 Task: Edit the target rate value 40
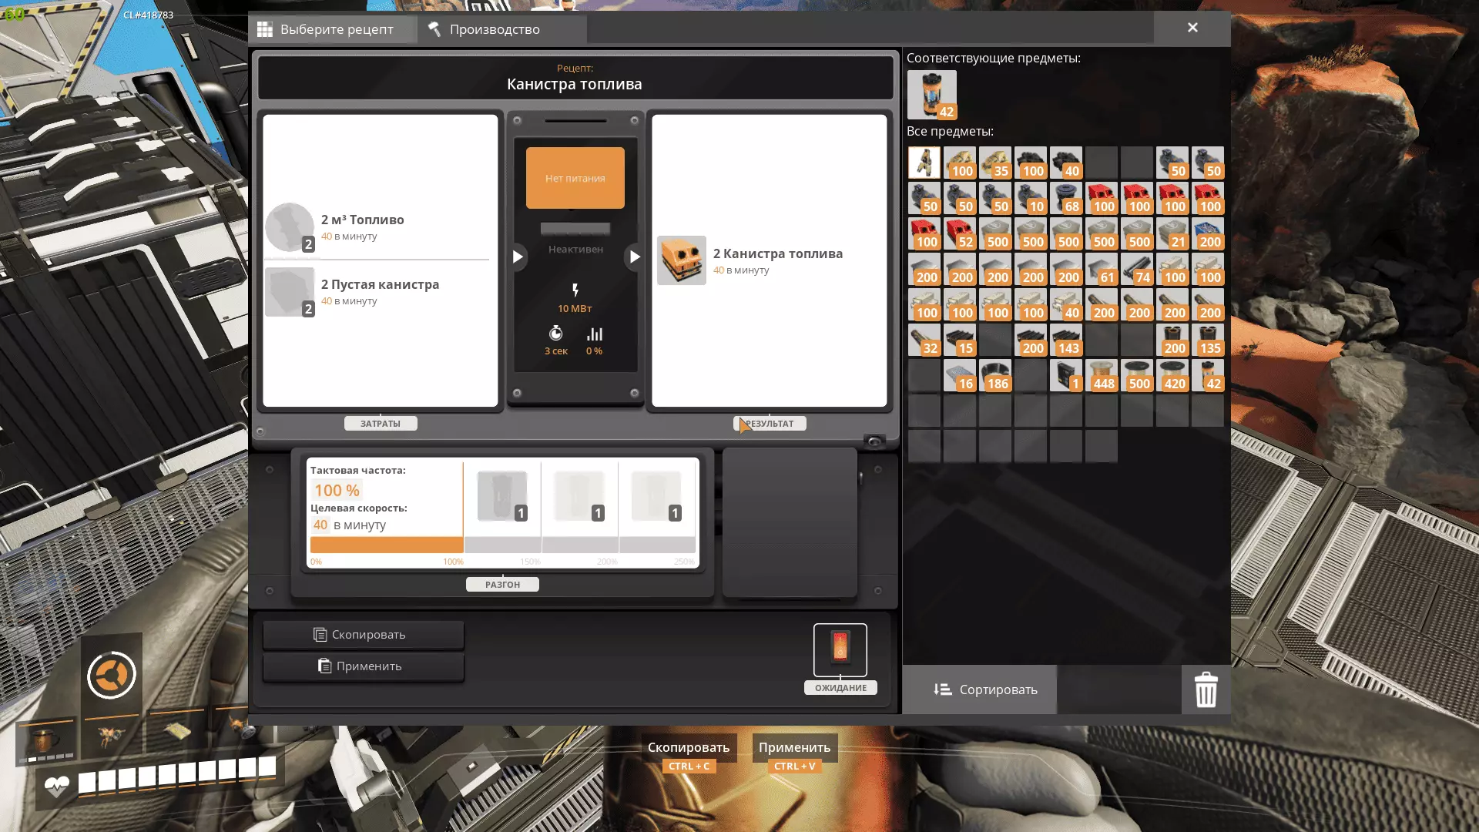(x=320, y=525)
